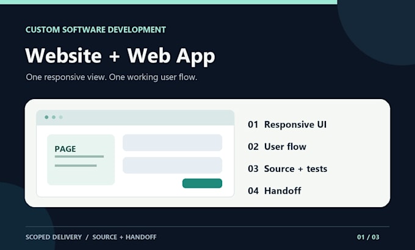Click the first input field in the mockup
This screenshot has width=415, height=250.
[172, 142]
